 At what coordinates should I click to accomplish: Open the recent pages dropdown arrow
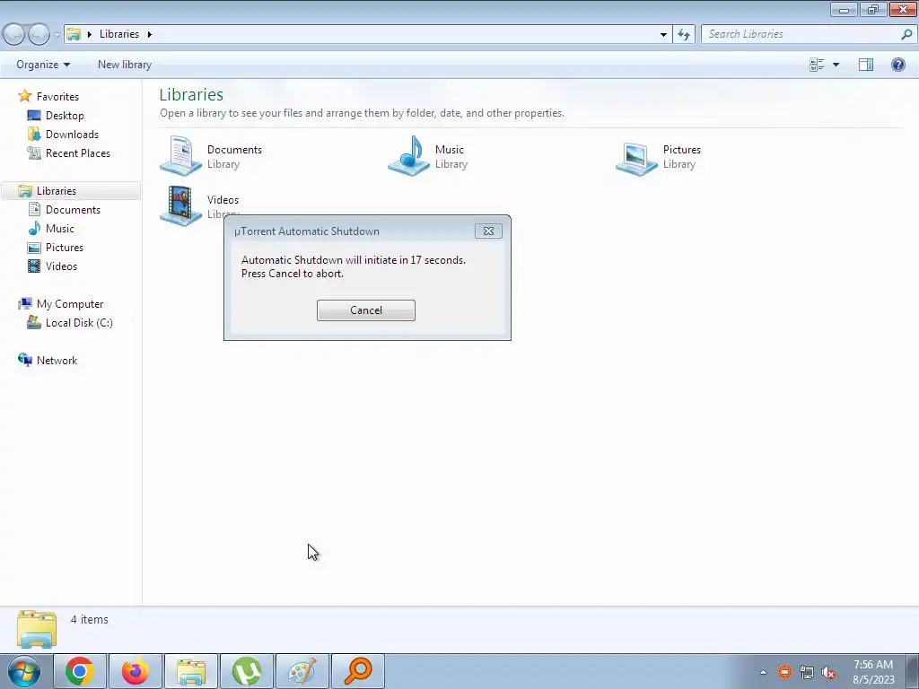coord(57,35)
